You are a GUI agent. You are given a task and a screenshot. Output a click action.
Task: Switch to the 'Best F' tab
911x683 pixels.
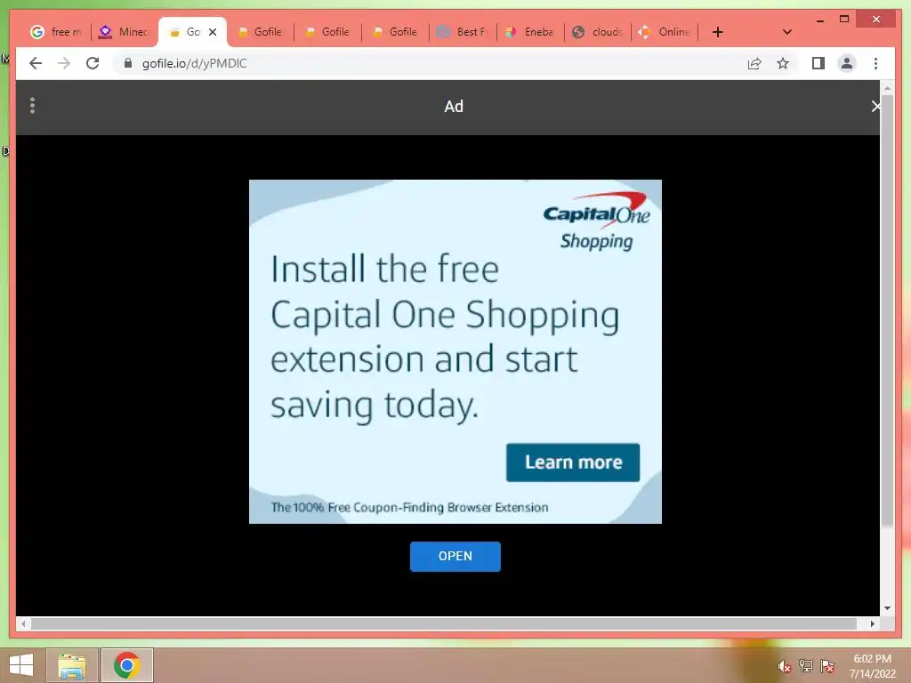463,32
